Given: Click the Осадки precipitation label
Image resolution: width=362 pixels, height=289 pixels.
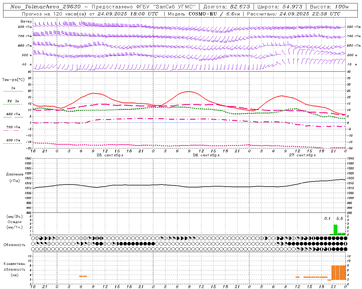Looking at the screenshot, I should [15, 222].
